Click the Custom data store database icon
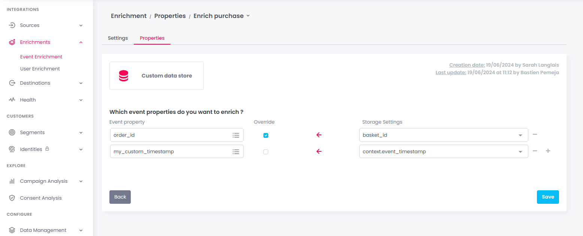Screen dimensions: 583x236 124,76
